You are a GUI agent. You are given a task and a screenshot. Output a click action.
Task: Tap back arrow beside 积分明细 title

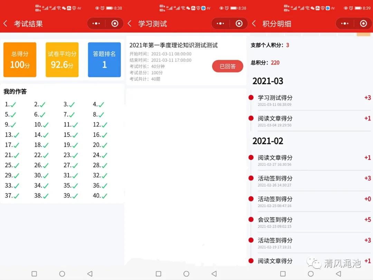coord(254,24)
